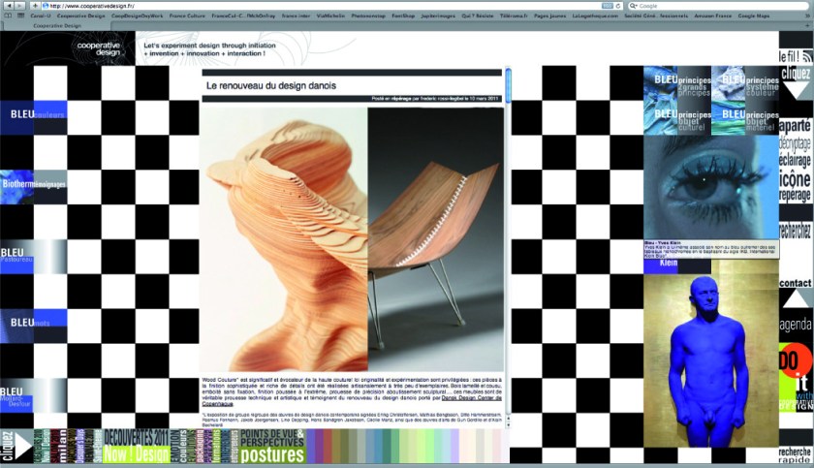The width and height of the screenshot is (814, 468).
Task: Open the BLEU Pastoureau tile
Action: tap(34, 256)
